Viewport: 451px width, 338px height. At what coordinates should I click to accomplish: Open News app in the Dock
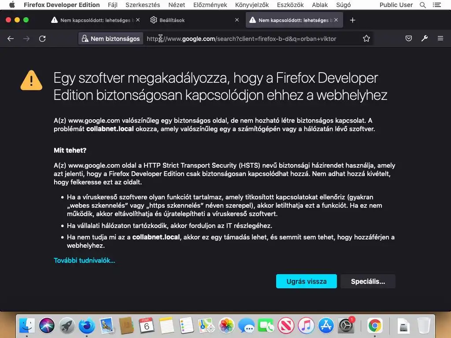tap(286, 326)
